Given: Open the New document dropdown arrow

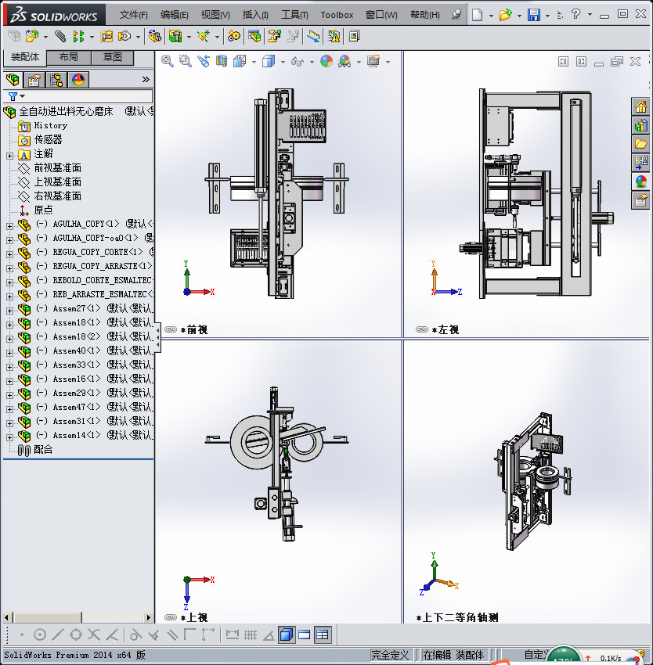Looking at the screenshot, I should 491,16.
